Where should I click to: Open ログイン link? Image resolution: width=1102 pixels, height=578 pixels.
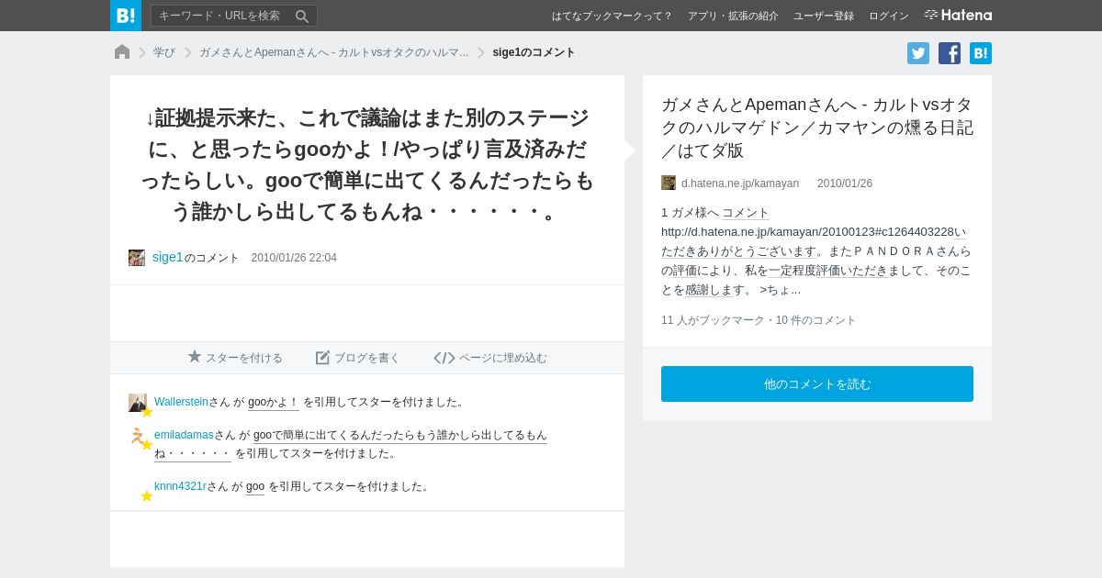(x=889, y=16)
